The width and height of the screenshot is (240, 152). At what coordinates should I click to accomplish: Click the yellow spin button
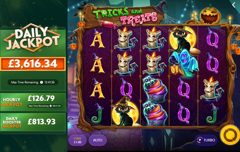pyautogui.click(x=230, y=135)
